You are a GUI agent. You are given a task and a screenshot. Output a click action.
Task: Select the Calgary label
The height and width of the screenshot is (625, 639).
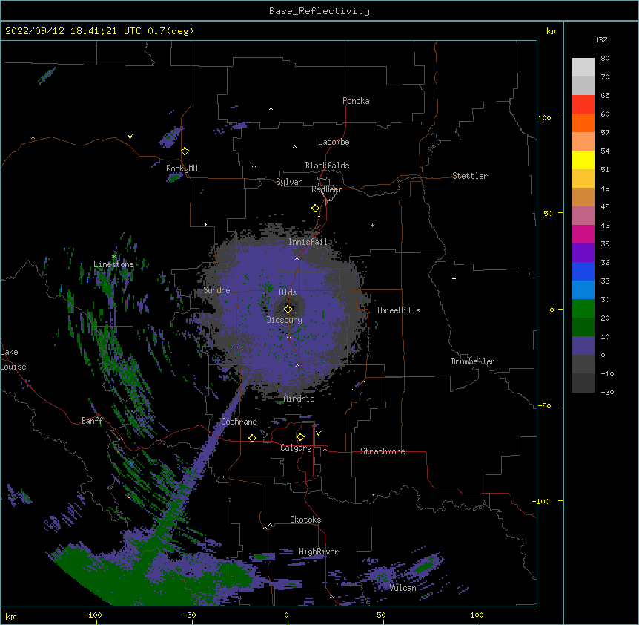(x=296, y=448)
